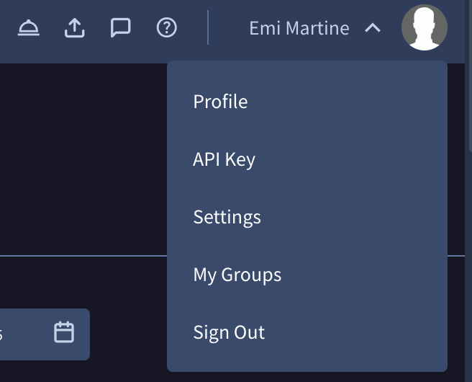Collapse the user menu with chevron arrow
Viewport: 472px width, 382px height.
click(372, 29)
